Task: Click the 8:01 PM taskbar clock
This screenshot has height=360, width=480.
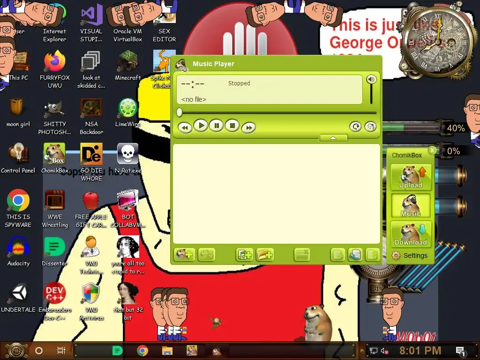Action: [420, 351]
